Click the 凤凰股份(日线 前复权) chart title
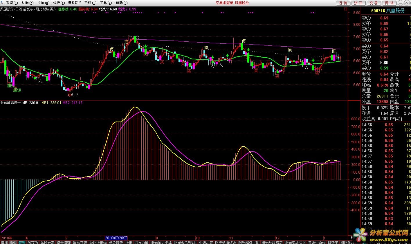 [x=17, y=9]
